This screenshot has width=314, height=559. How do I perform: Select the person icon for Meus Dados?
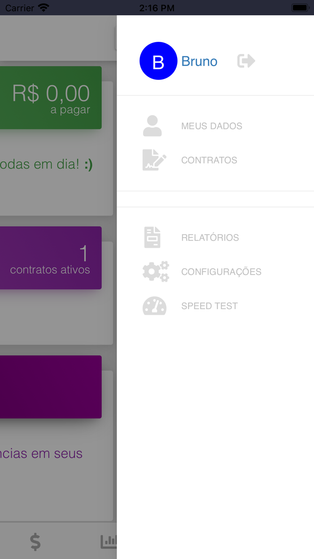click(x=153, y=126)
